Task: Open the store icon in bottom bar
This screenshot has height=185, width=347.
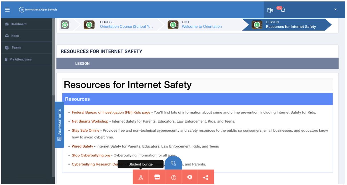Action: tap(157, 177)
